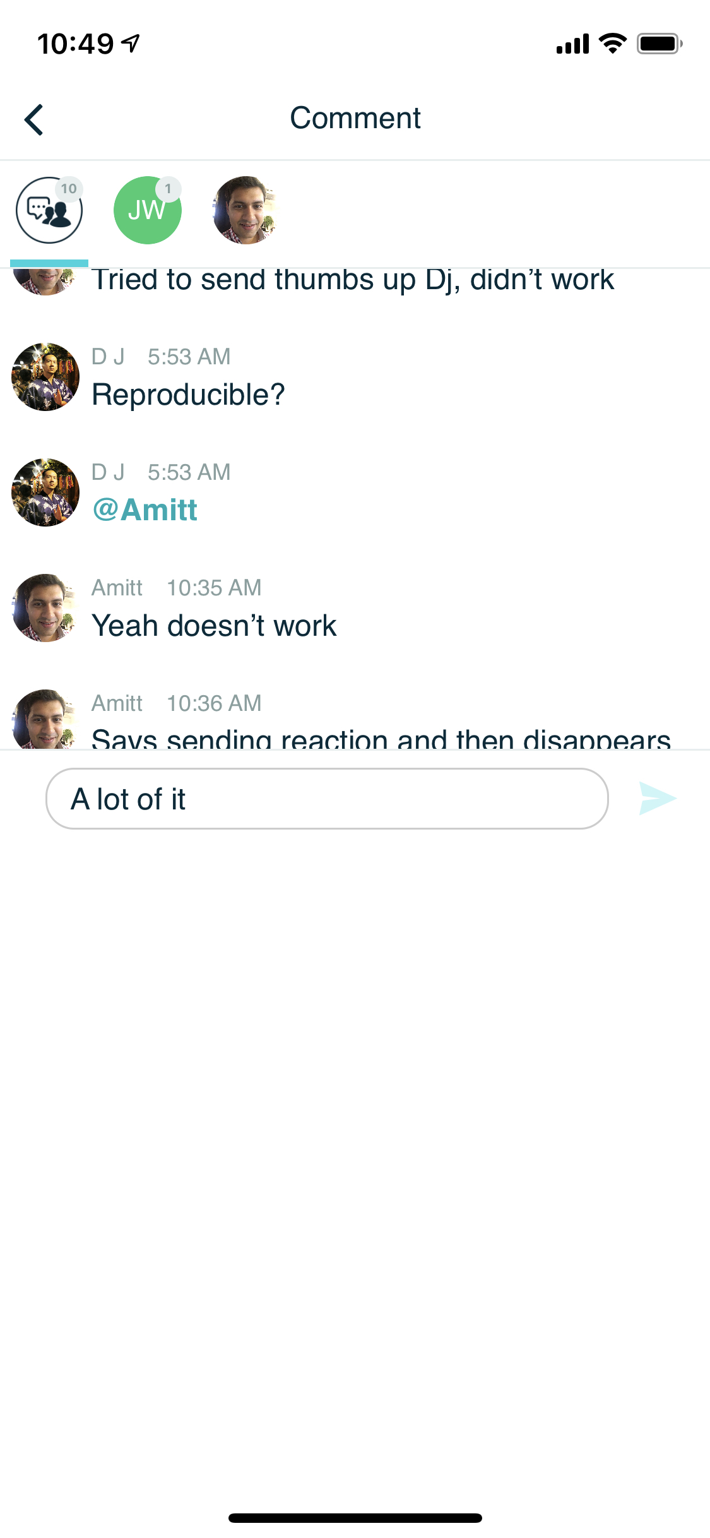Tap the battery indicator icon
This screenshot has height=1538, width=710.
point(660,44)
